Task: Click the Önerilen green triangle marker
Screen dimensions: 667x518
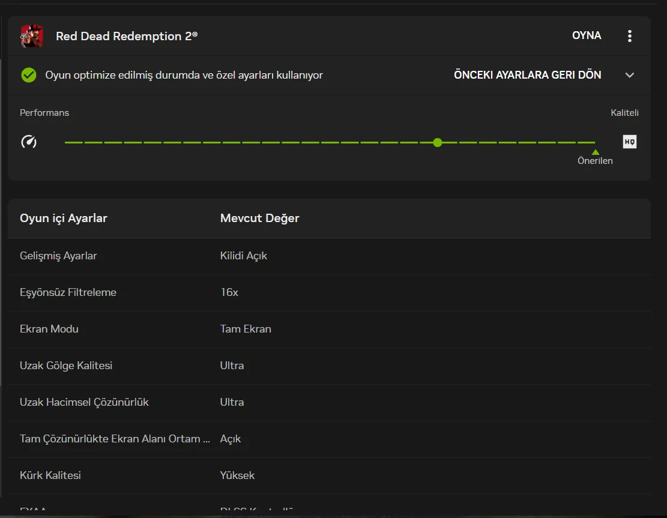Action: [x=595, y=152]
